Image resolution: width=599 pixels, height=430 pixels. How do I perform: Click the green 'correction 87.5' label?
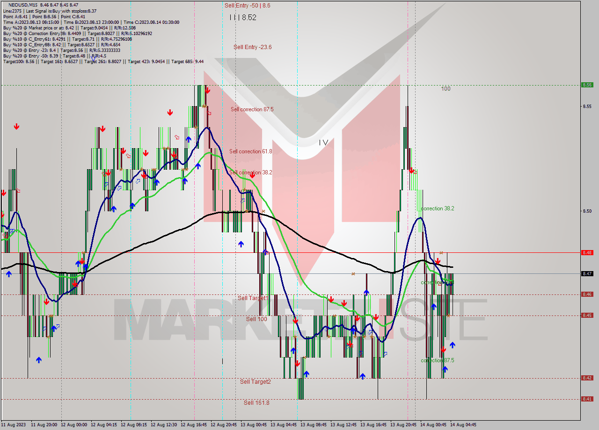coord(437,360)
